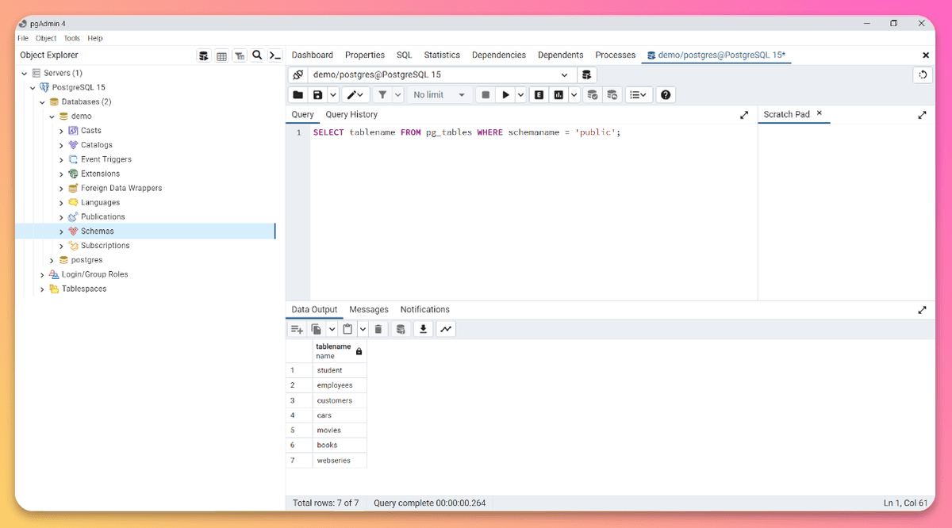
Task: Open query tool help question-mark icon
Action: (x=666, y=95)
